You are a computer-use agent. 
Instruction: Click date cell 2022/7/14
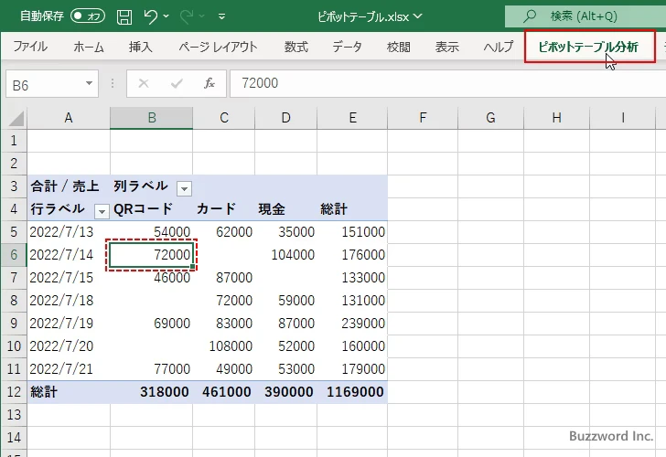pyautogui.click(x=69, y=255)
